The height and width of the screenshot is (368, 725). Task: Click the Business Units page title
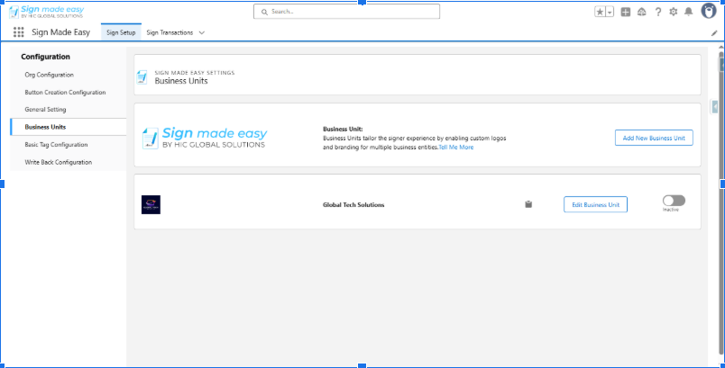tap(181, 81)
